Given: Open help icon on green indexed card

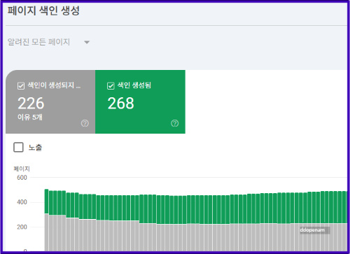Looking at the screenshot, I should (x=175, y=123).
